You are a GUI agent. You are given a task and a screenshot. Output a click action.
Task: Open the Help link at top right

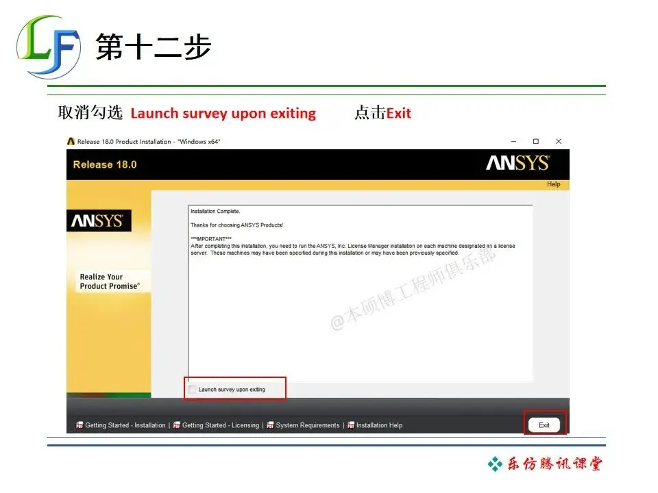(x=554, y=184)
